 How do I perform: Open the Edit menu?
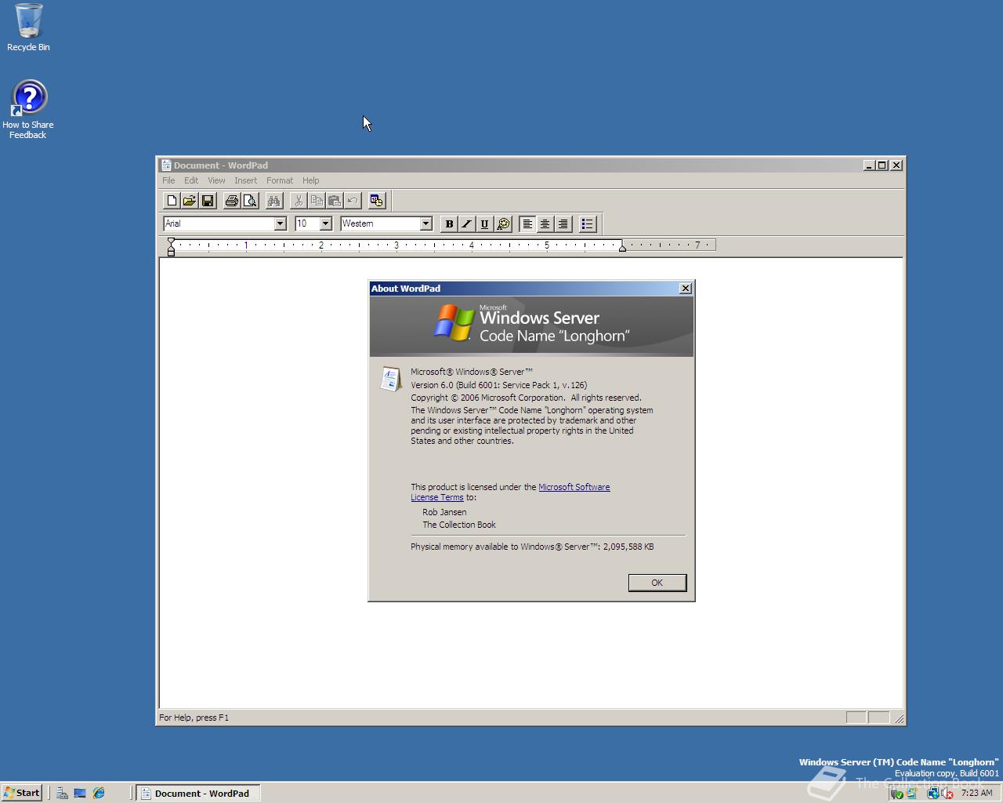click(x=191, y=180)
